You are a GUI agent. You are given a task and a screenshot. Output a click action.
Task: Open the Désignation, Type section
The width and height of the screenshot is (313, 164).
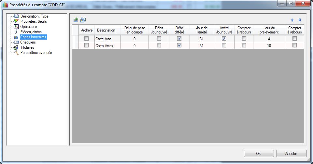click(x=34, y=16)
